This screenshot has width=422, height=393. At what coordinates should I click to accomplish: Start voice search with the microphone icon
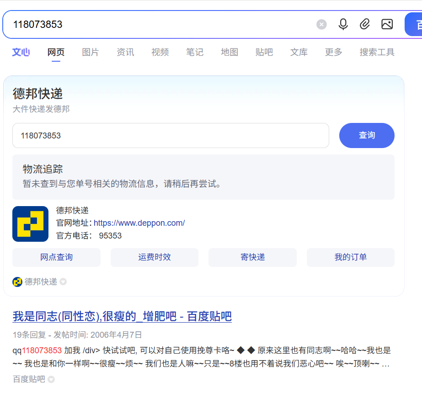pos(343,24)
